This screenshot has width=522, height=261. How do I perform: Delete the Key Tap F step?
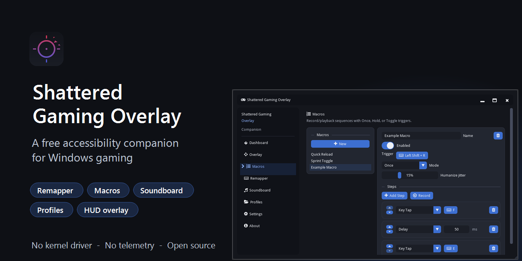point(493,210)
